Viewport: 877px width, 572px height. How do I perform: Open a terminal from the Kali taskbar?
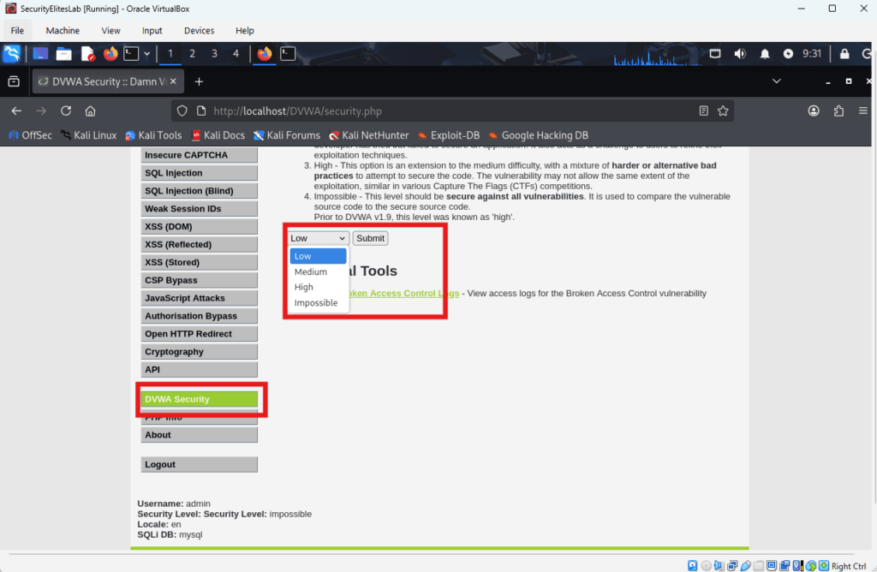click(x=131, y=53)
